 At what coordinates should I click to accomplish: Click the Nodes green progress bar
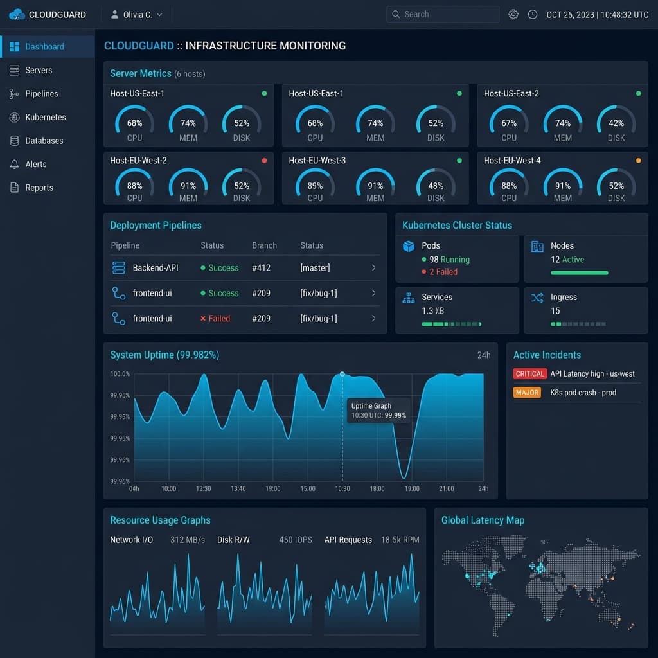pyautogui.click(x=579, y=272)
